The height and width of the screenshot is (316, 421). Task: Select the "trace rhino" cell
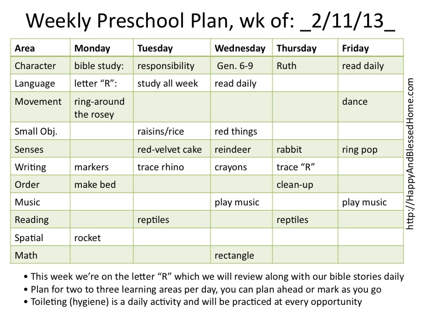click(161, 167)
